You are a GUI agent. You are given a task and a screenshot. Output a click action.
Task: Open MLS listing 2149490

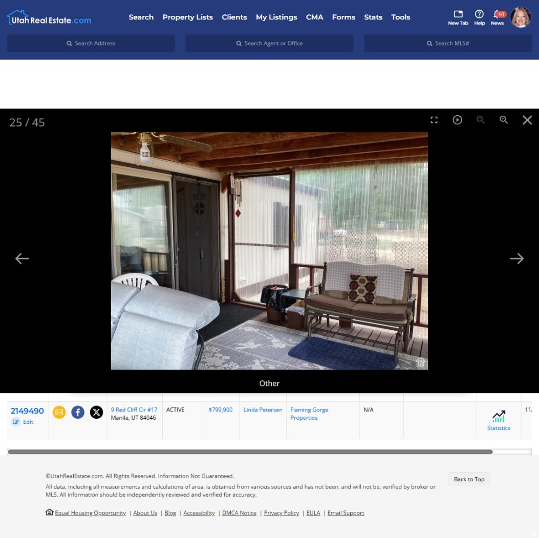27,411
